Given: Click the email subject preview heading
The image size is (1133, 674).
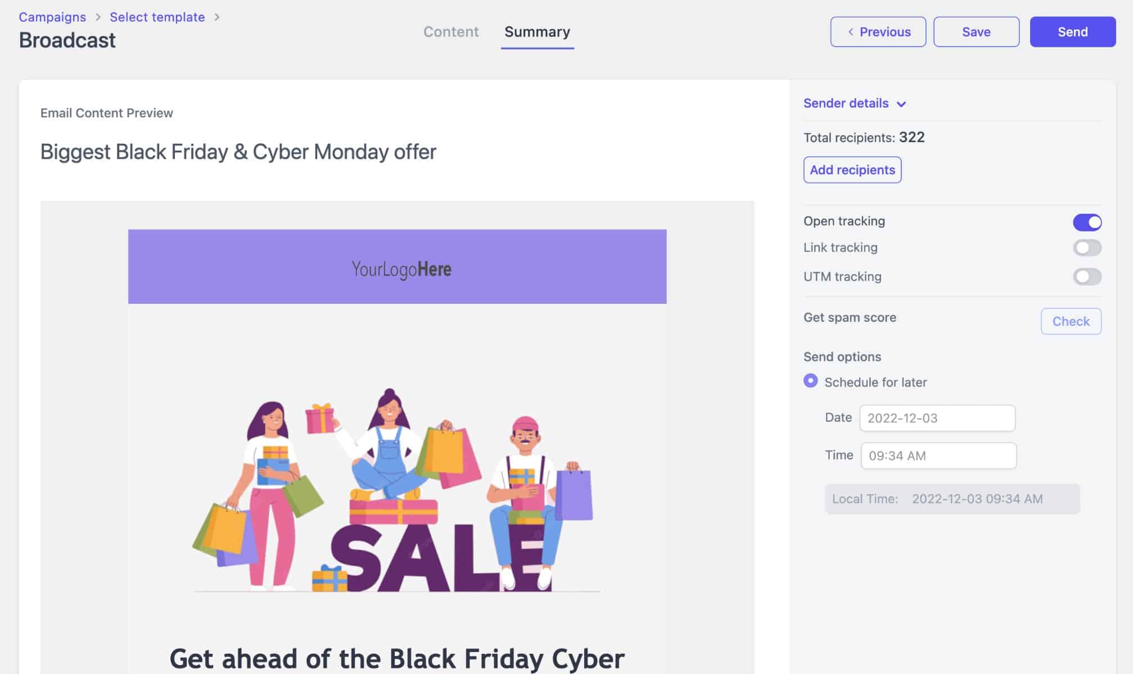Looking at the screenshot, I should coord(238,152).
